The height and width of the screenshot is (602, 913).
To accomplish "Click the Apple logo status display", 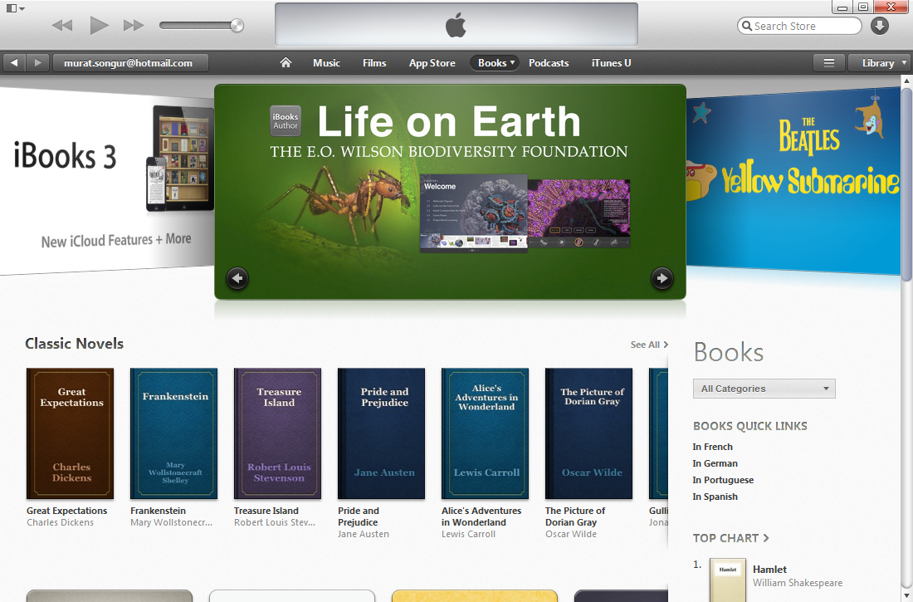I will [456, 25].
